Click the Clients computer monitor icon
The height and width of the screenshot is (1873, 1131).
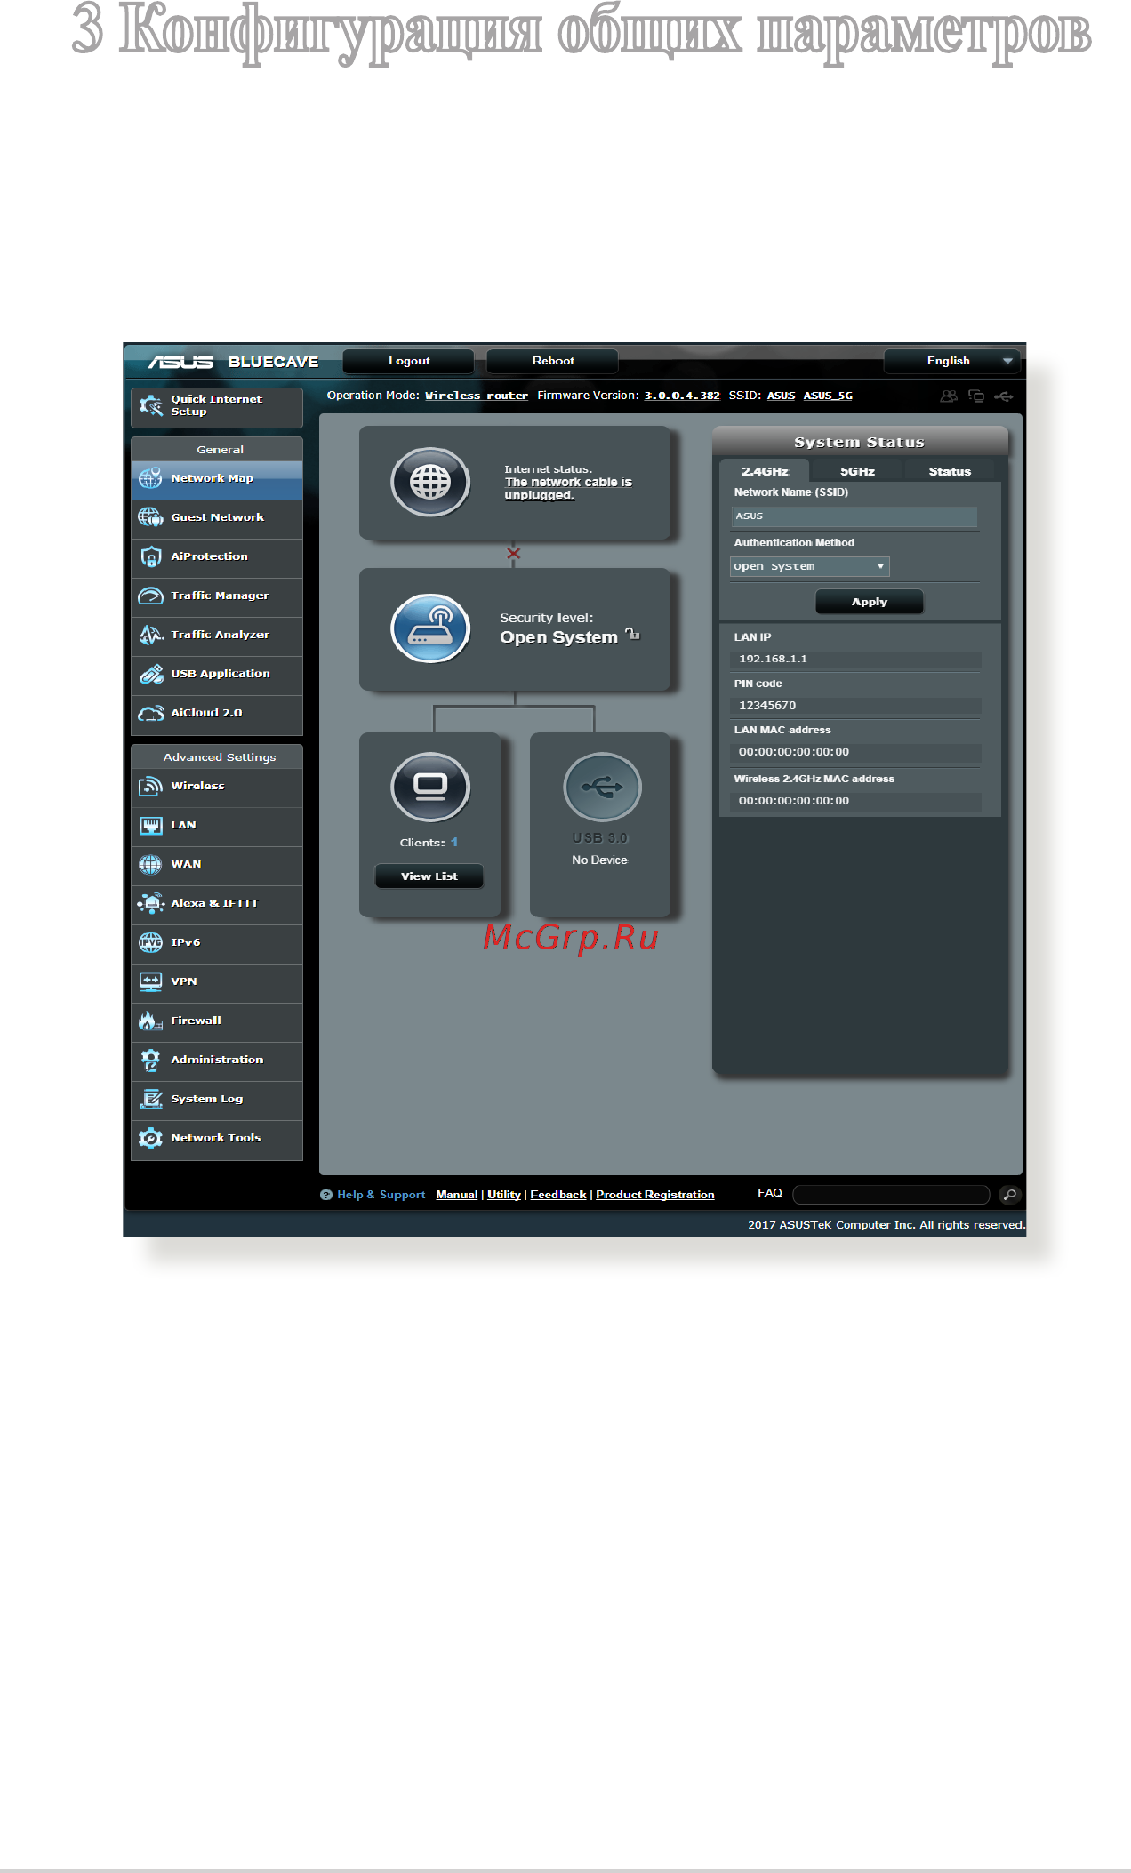(430, 788)
